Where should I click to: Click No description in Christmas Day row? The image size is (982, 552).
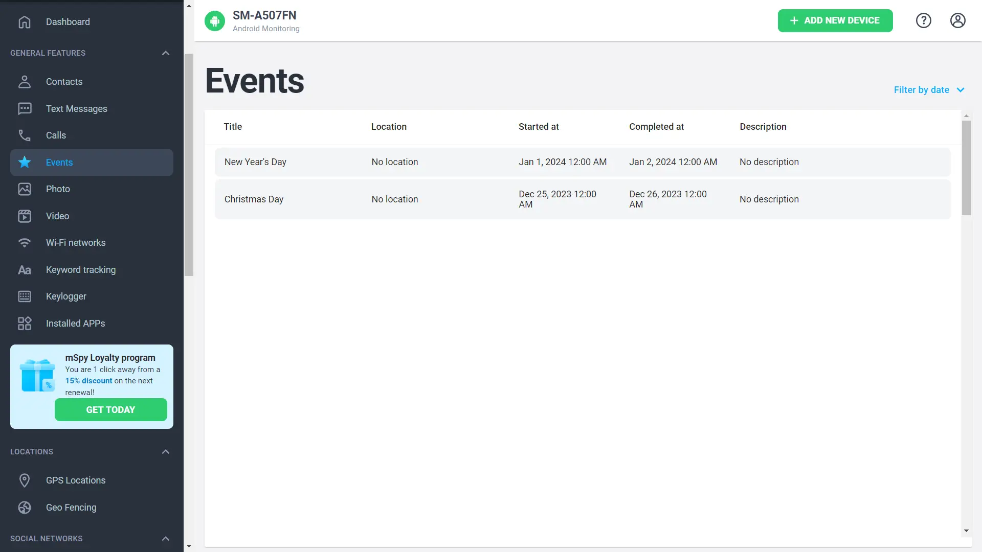[x=769, y=199]
